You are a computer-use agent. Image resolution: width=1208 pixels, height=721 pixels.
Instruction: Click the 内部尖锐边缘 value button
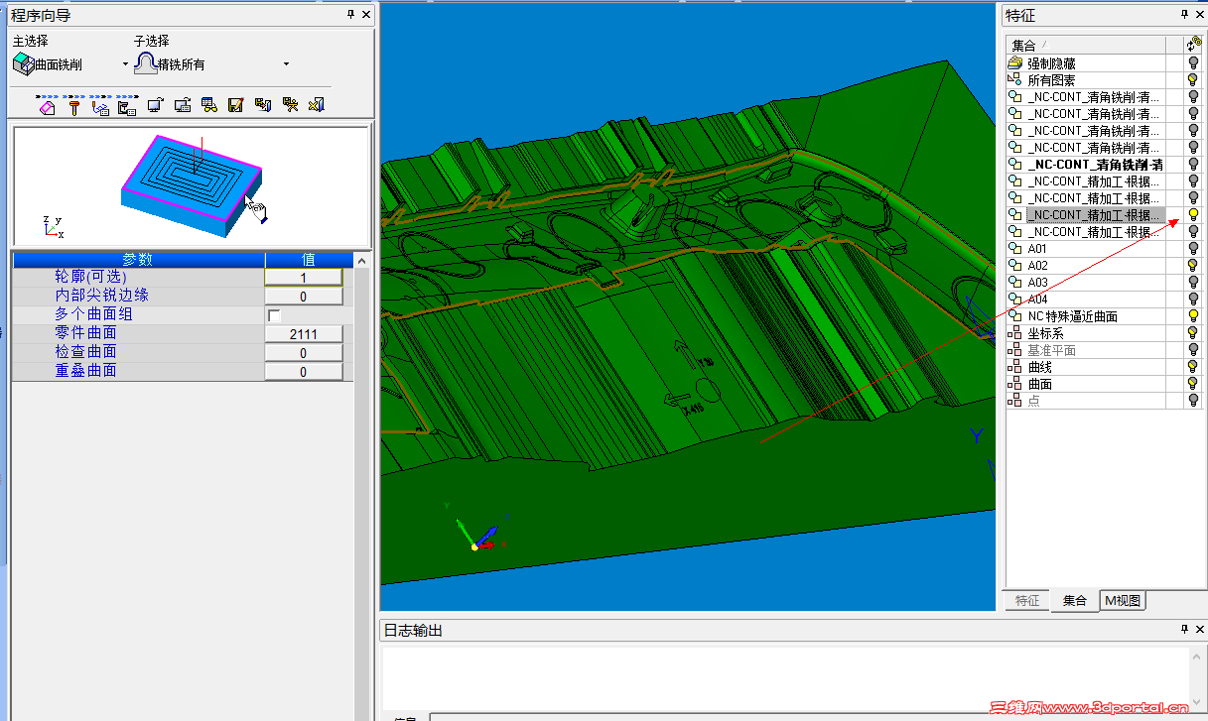(x=304, y=297)
